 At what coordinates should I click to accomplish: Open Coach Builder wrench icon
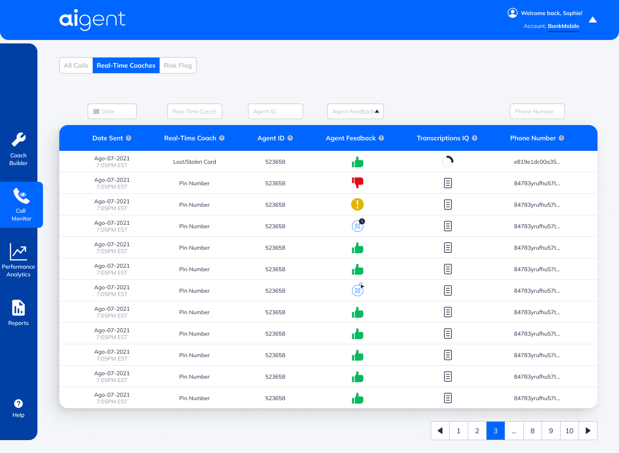pos(18,140)
